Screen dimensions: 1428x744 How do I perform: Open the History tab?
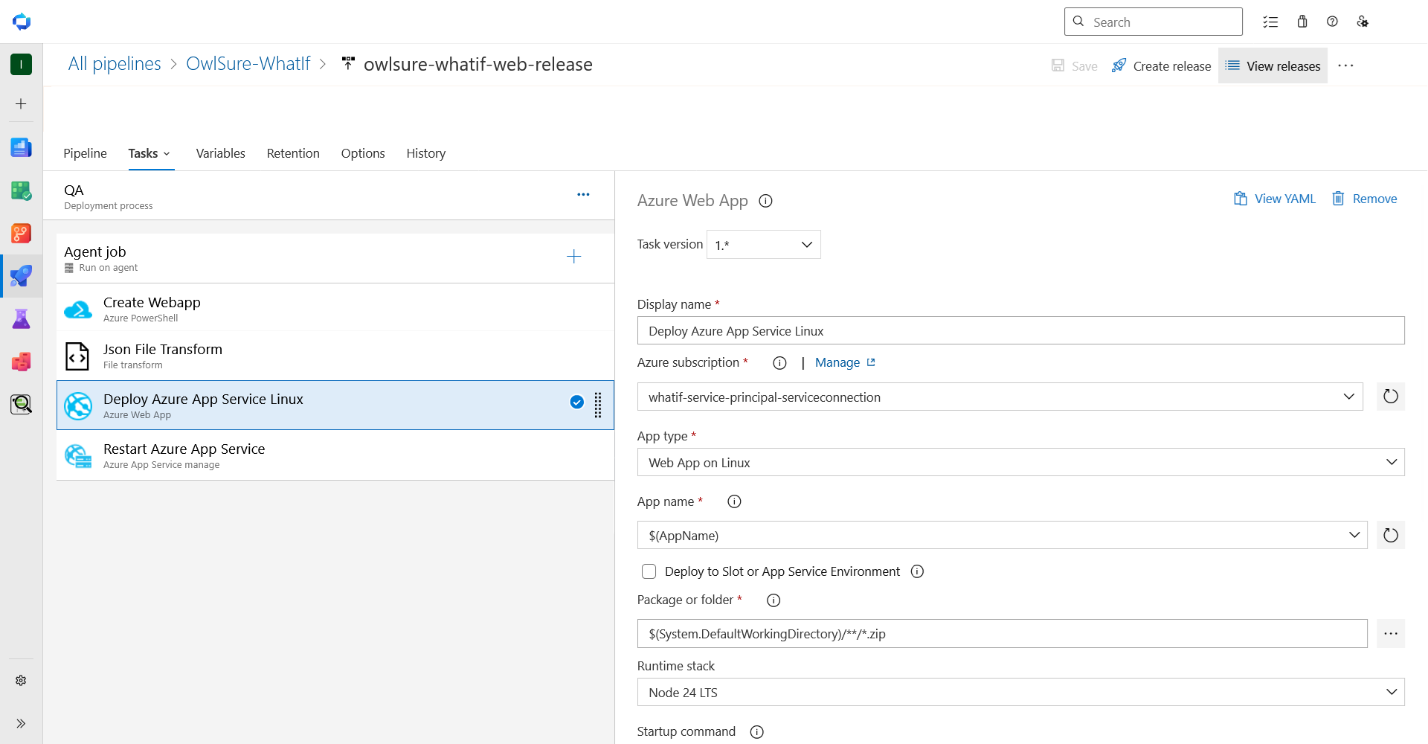[425, 153]
